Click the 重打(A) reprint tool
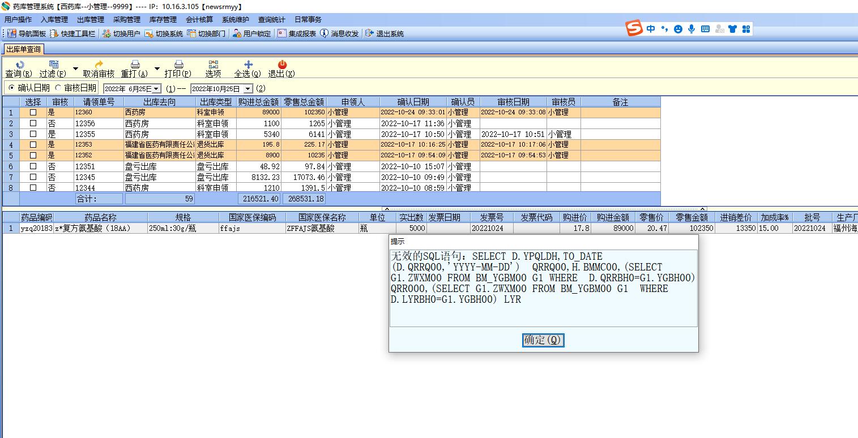 [x=135, y=69]
